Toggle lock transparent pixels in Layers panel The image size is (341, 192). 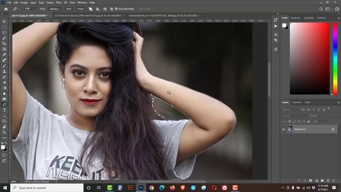coord(290,122)
